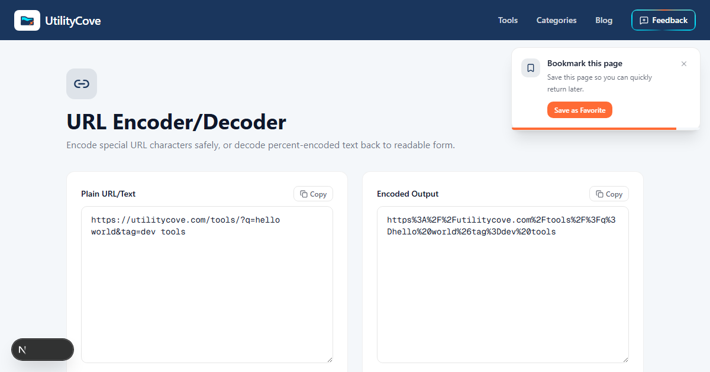Click the UtilityCove logo icon
This screenshot has height=372, width=710.
[27, 20]
